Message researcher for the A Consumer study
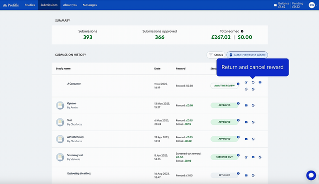 point(260,83)
